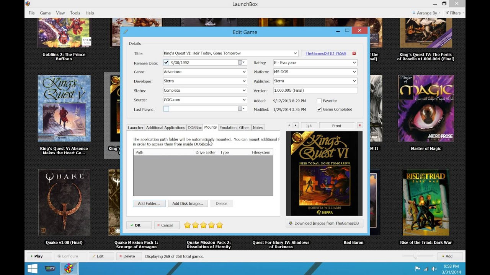
Task: Open the File menu
Action: pos(31,13)
